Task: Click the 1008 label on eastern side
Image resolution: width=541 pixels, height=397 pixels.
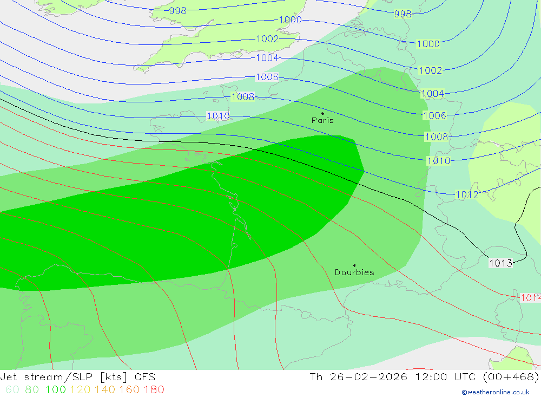Action: coord(437,137)
